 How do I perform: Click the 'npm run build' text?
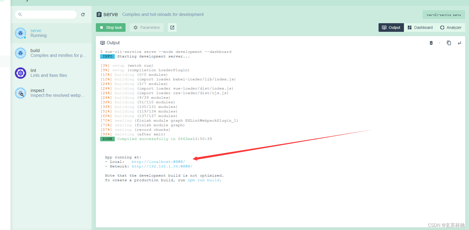tap(204, 180)
